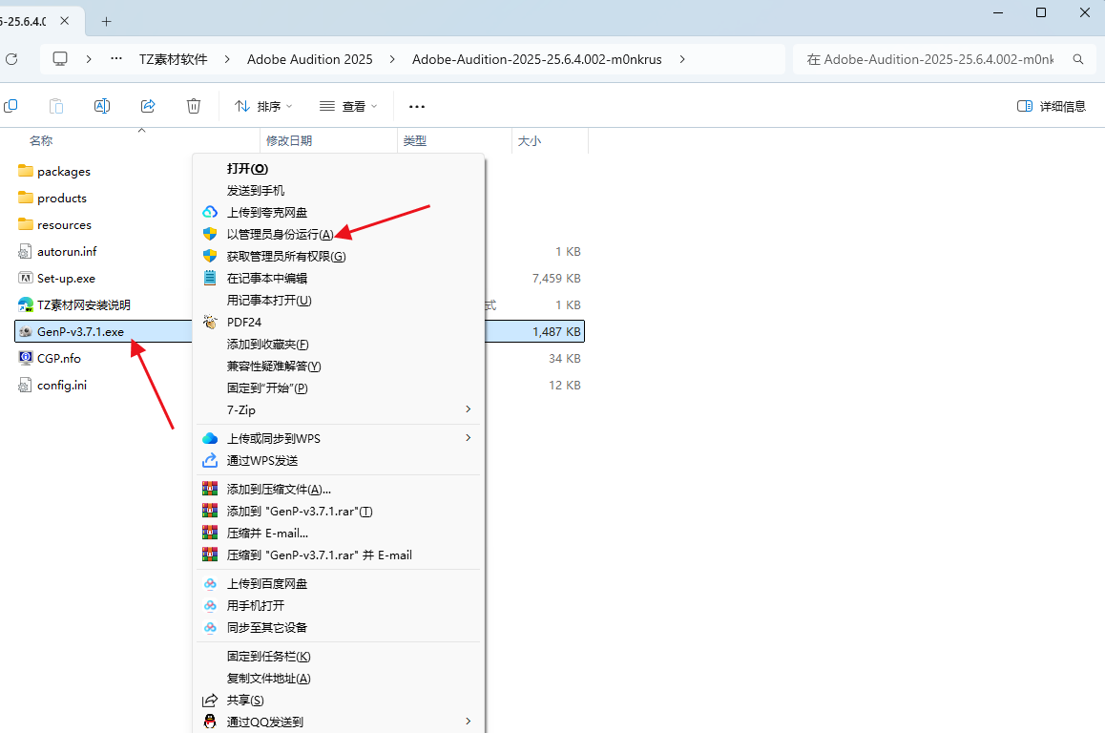This screenshot has width=1105, height=733.
Task: Open the three-dot more options in toolbar
Action: pos(416,107)
